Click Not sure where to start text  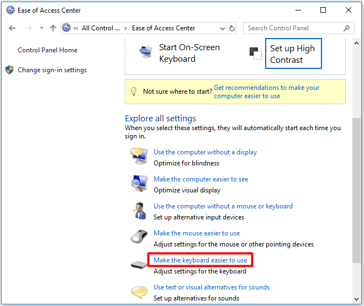pyautogui.click(x=178, y=92)
